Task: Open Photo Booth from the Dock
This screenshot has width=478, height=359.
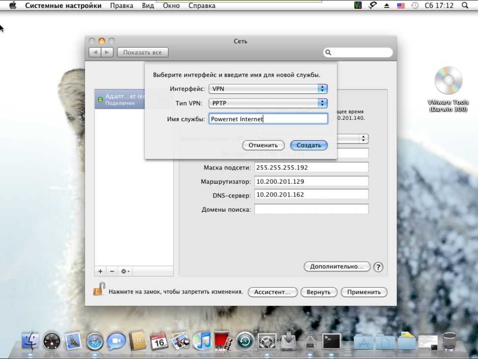Action: tap(223, 341)
